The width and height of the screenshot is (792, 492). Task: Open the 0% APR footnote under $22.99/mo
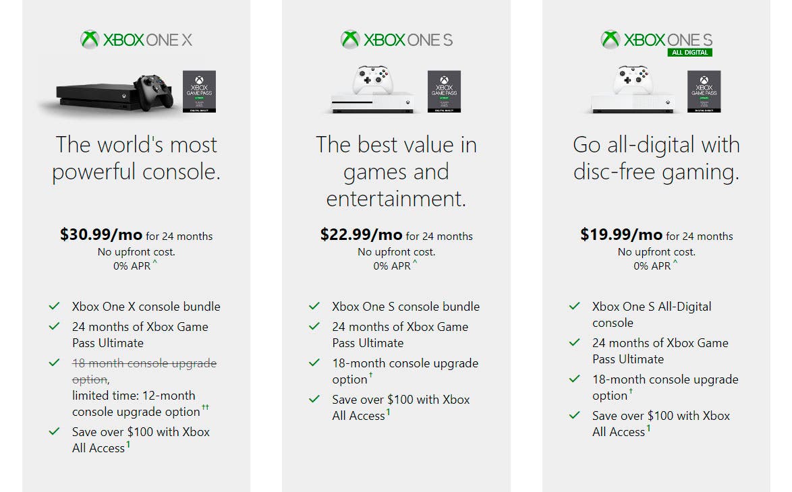click(415, 262)
